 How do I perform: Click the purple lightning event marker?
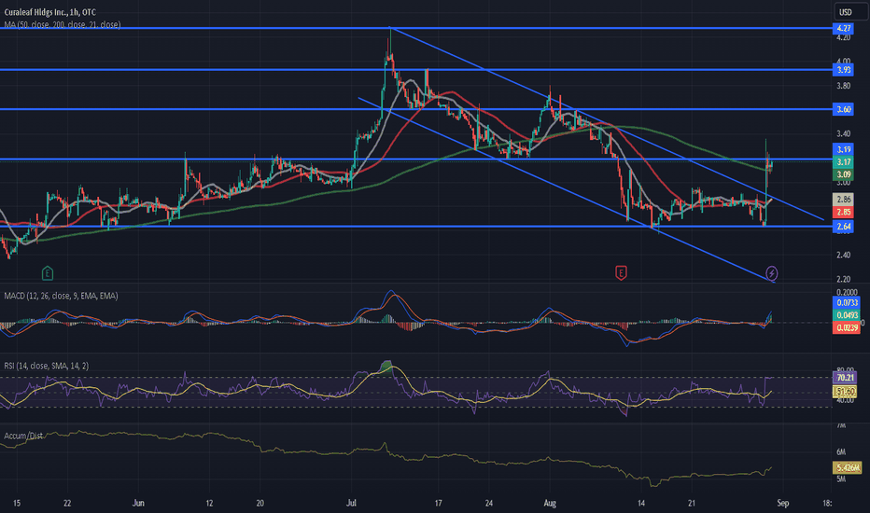point(771,273)
